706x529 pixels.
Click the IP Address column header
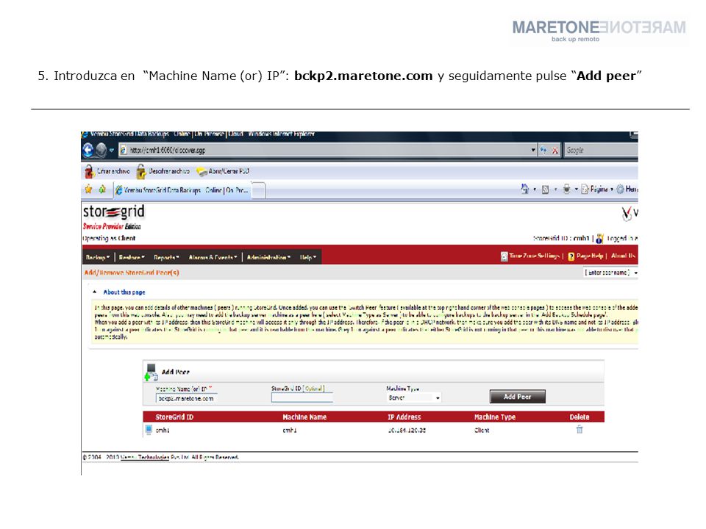pyautogui.click(x=404, y=417)
